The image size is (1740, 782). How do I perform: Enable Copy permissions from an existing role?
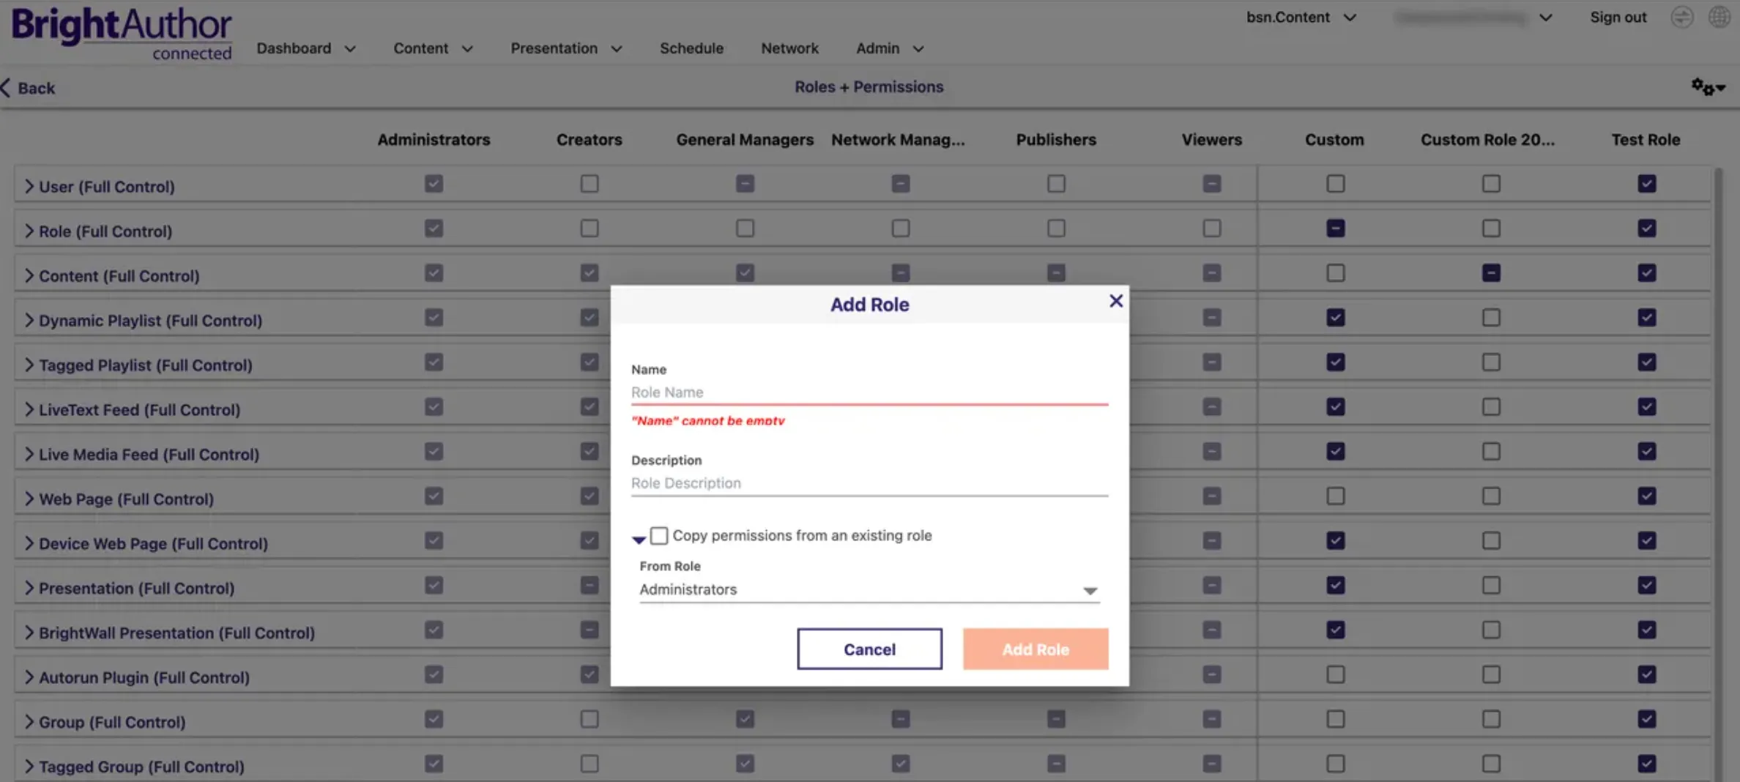click(659, 535)
